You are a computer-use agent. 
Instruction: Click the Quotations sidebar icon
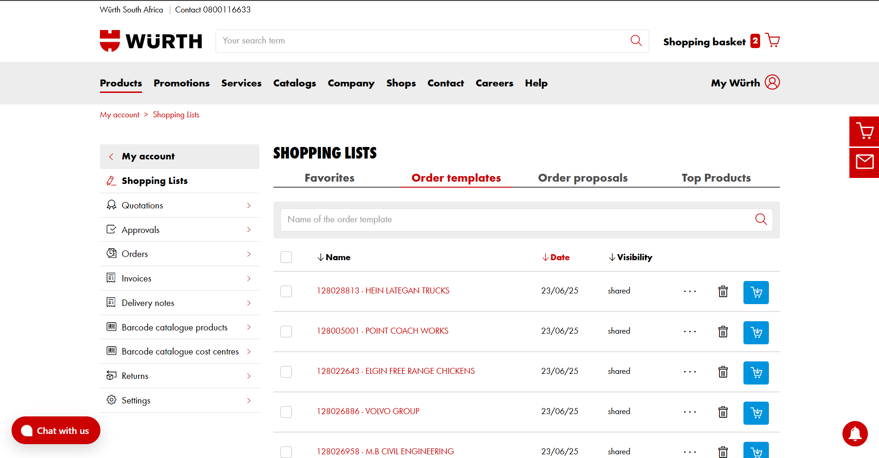pos(111,205)
